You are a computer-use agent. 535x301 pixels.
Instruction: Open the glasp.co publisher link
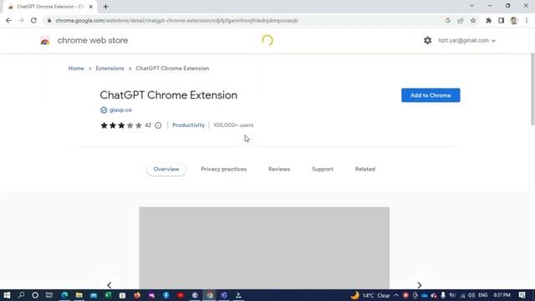(120, 110)
